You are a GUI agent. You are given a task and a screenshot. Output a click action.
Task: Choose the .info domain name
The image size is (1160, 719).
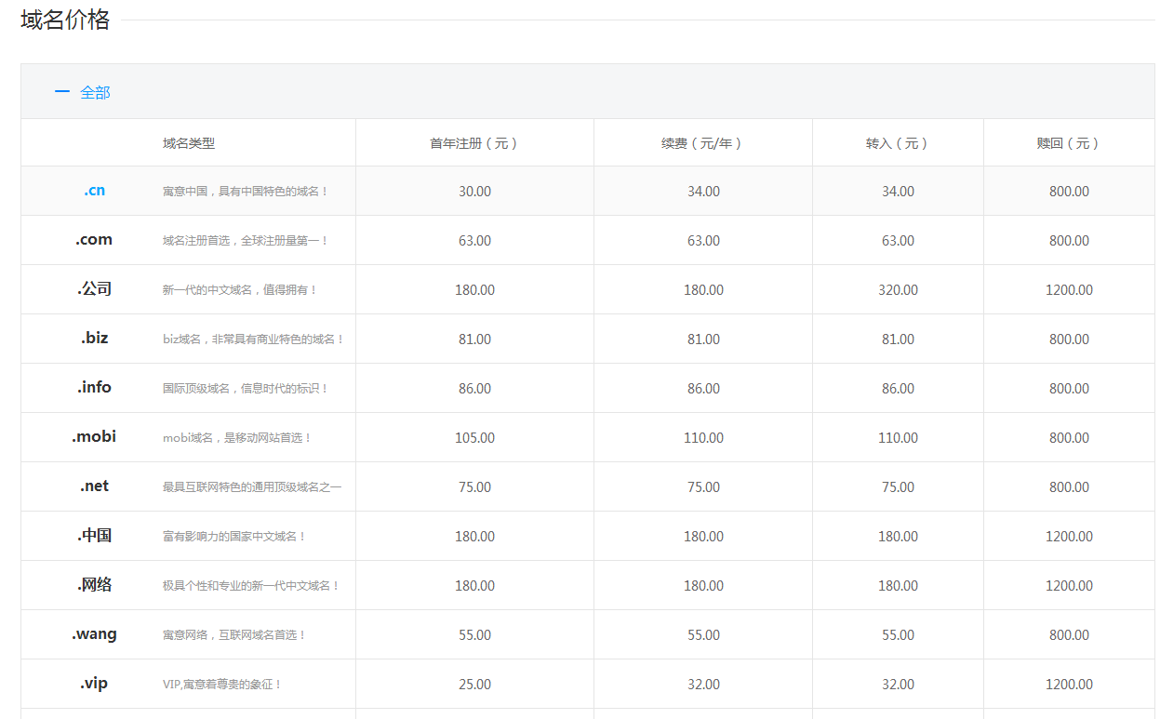94,388
